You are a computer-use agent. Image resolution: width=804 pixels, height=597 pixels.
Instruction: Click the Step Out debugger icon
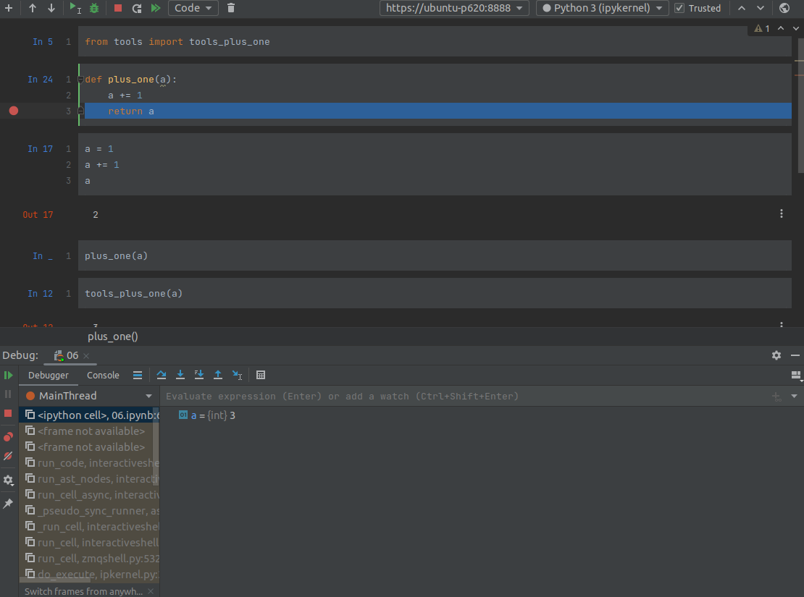pos(218,375)
